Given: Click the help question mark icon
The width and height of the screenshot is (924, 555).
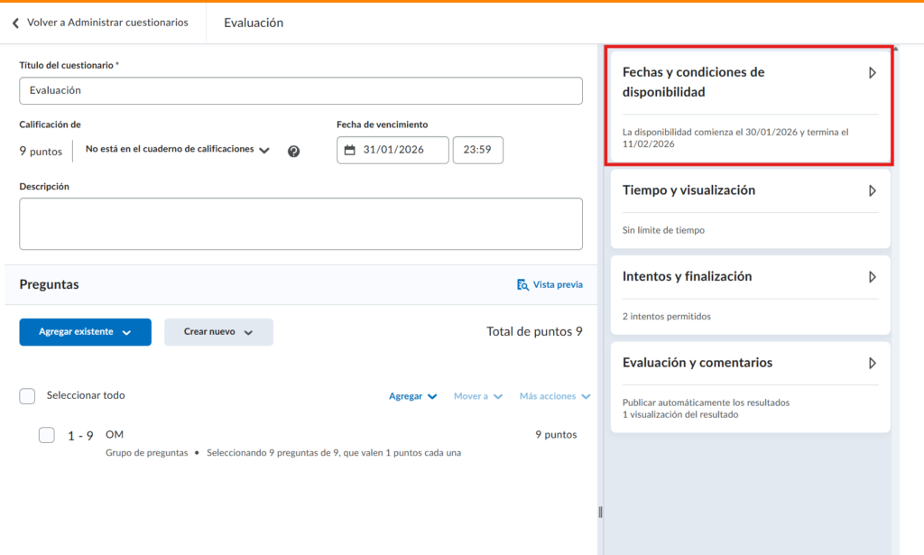Looking at the screenshot, I should (293, 151).
